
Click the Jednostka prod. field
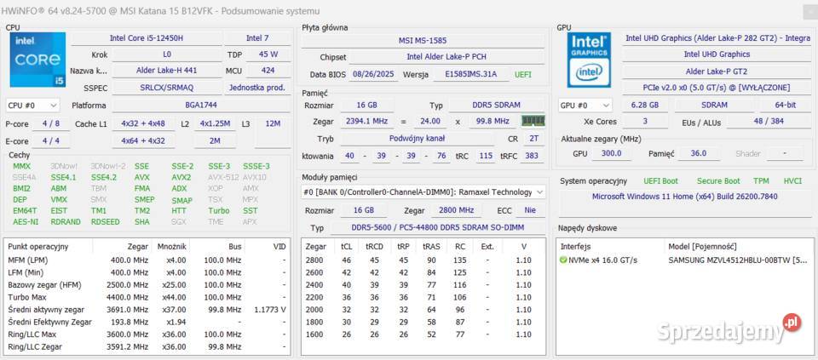coord(257,88)
